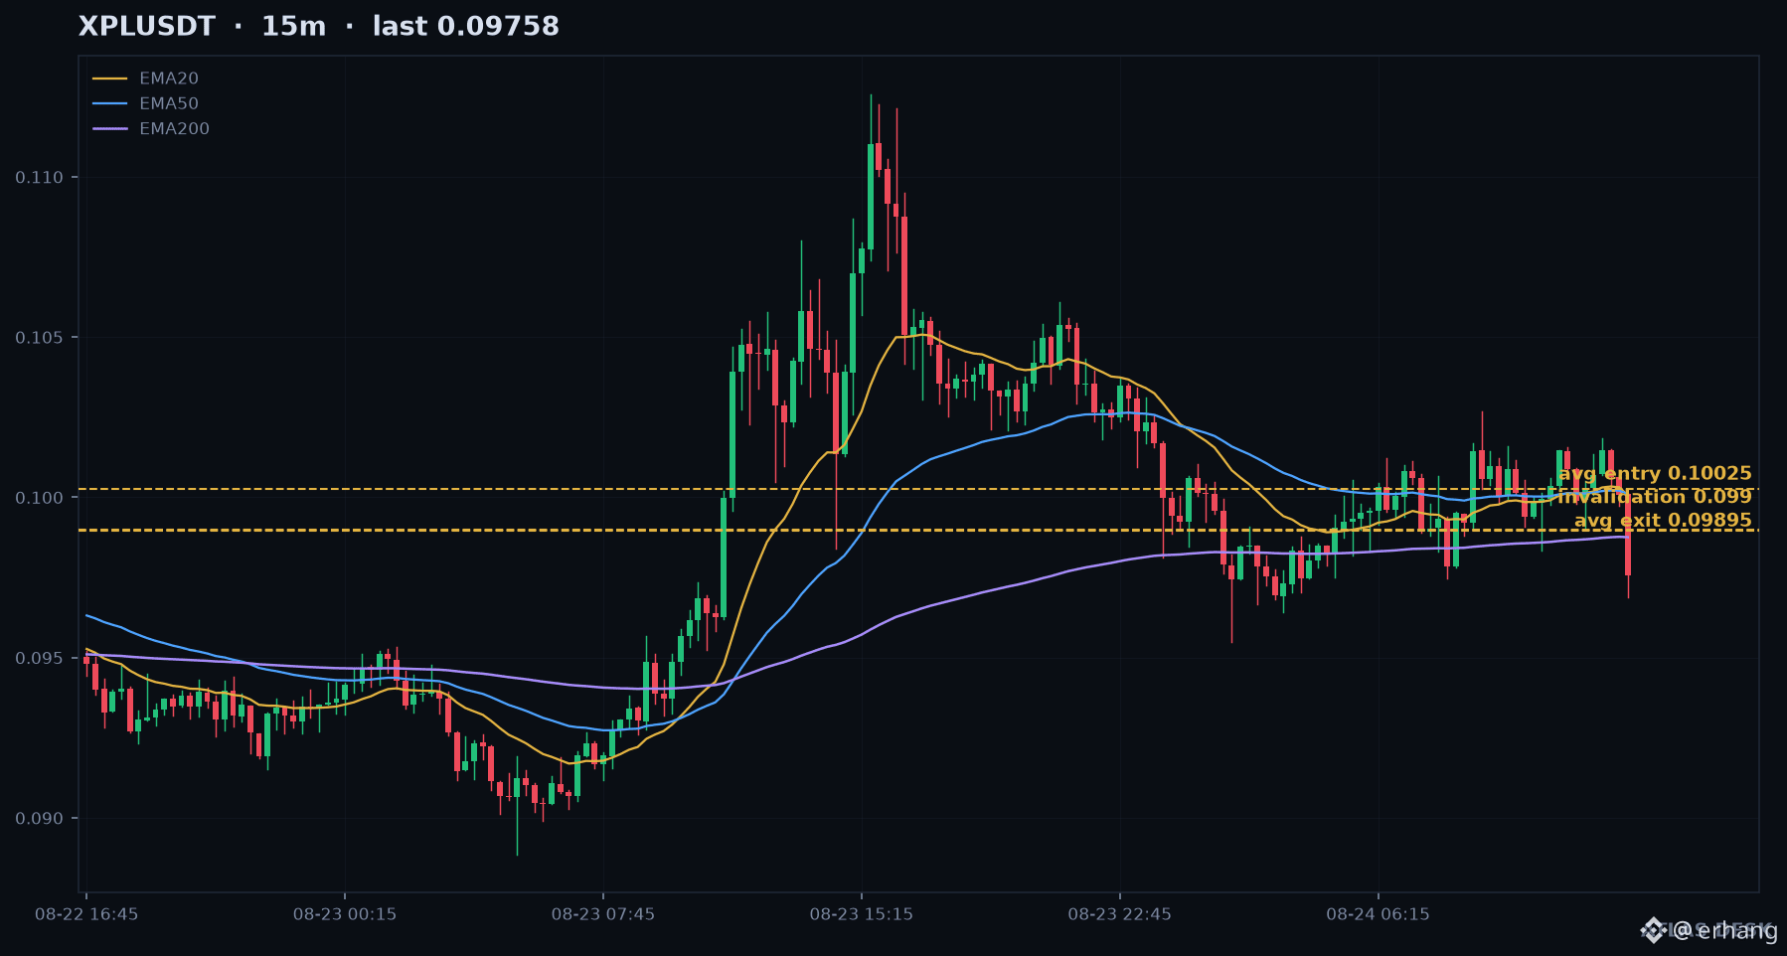Click the 08-23 00:15 time axis label
The width and height of the screenshot is (1787, 956).
click(345, 914)
